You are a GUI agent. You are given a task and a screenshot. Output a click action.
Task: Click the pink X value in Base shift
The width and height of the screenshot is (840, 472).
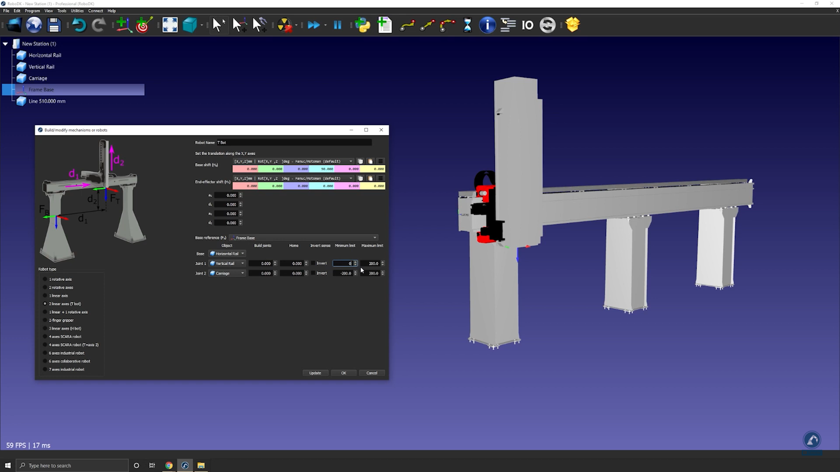point(245,169)
